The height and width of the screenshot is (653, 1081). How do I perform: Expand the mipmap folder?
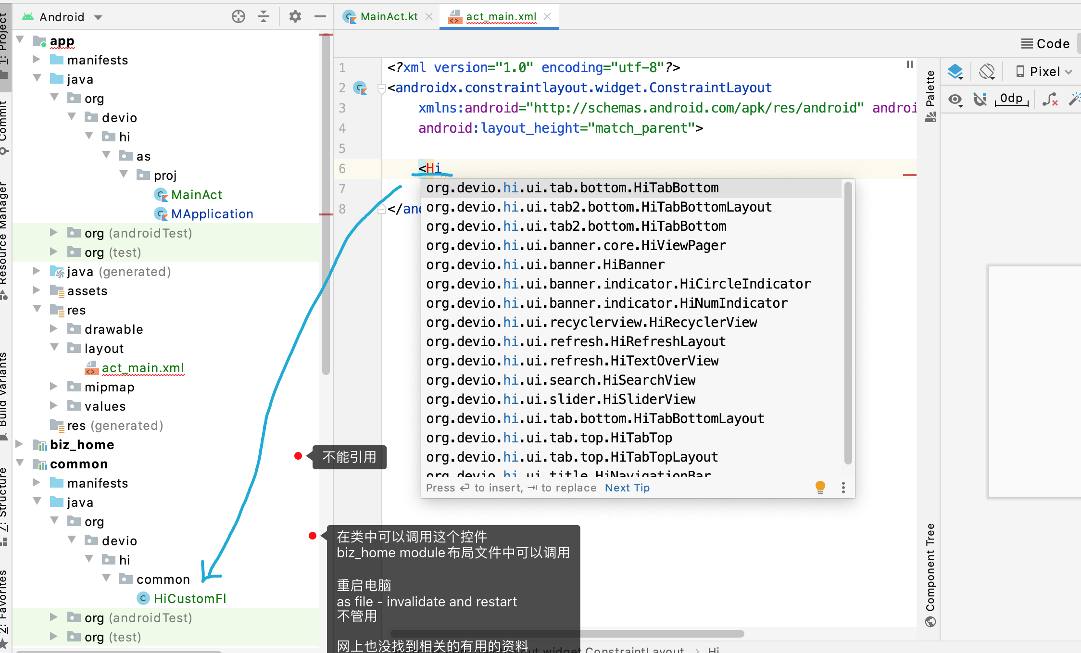[54, 386]
